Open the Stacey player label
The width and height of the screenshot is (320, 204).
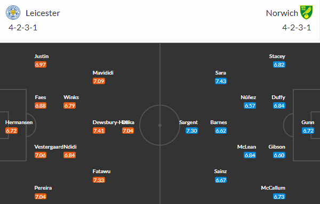(277, 56)
